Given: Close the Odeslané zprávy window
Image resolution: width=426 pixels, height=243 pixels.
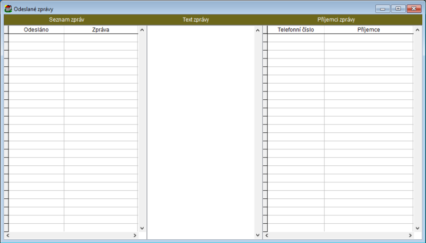Looking at the screenshot, I should [x=414, y=9].
